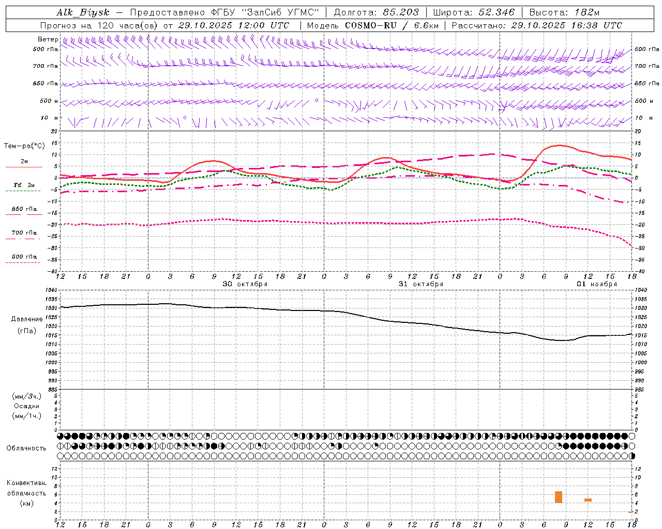The width and height of the screenshot is (662, 529).
Task: Click the Конвективн. label text
Action: coord(27,483)
